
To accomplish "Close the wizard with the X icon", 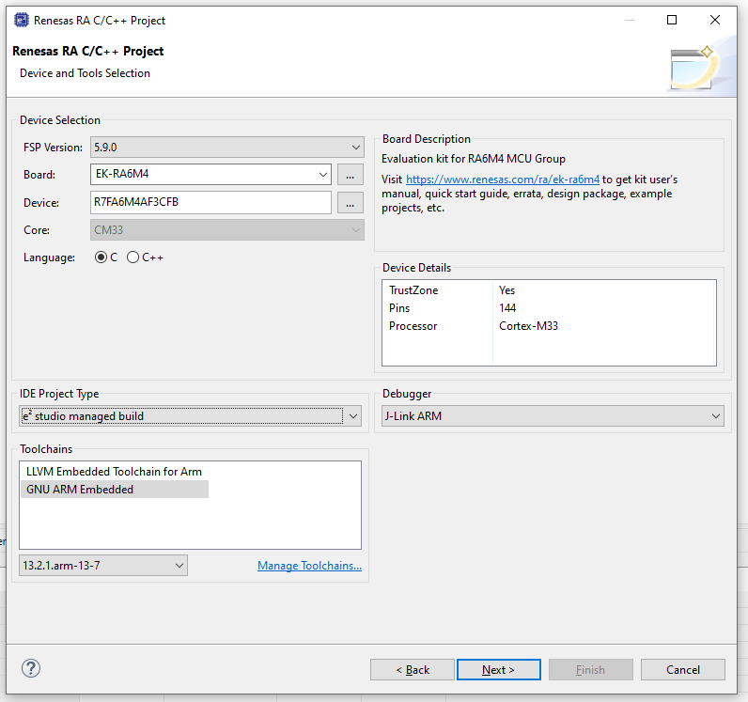I will (x=714, y=20).
